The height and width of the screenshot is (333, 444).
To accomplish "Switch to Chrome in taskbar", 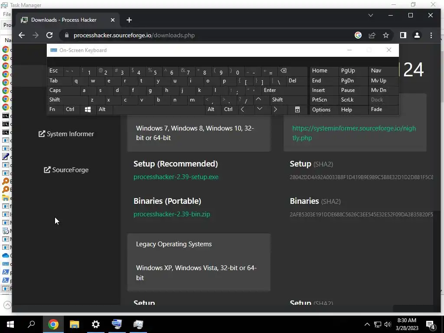I will coord(53,324).
